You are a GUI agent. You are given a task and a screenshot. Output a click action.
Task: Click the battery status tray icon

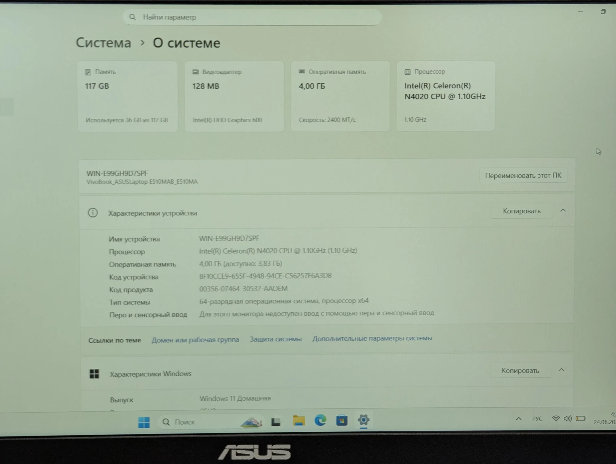tap(580, 418)
